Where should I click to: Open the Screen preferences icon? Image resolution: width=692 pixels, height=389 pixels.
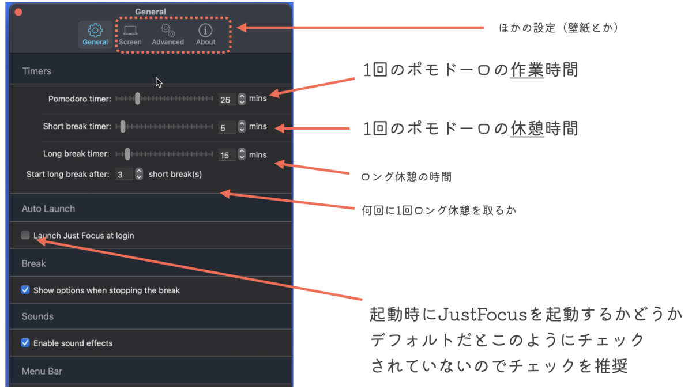pyautogui.click(x=130, y=35)
